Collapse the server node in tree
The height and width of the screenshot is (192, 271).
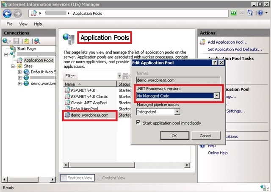6,55
